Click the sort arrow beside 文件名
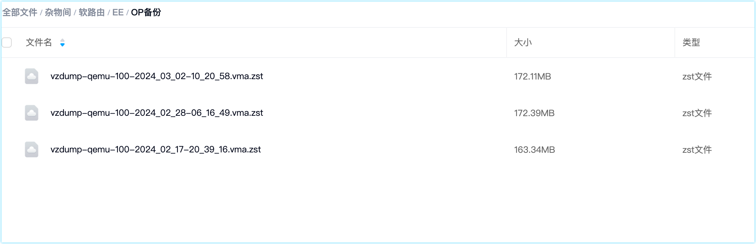This screenshot has height=244, width=756. [x=62, y=43]
